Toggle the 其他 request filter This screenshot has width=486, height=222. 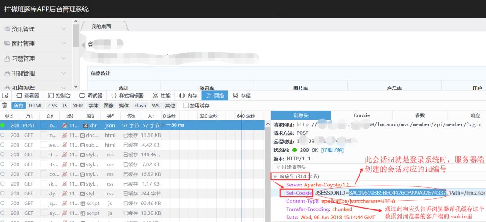(x=170, y=106)
